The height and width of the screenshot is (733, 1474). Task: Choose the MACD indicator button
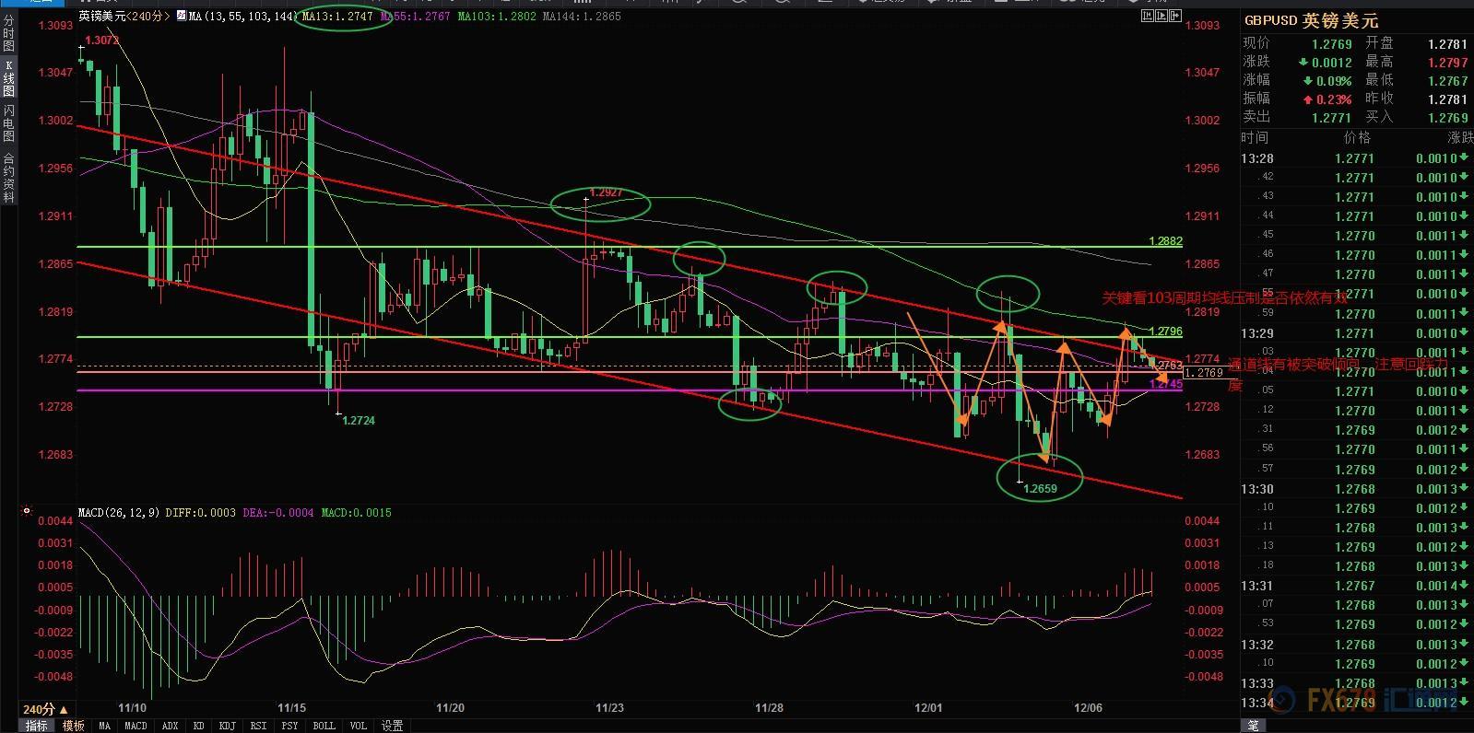pyautogui.click(x=136, y=726)
